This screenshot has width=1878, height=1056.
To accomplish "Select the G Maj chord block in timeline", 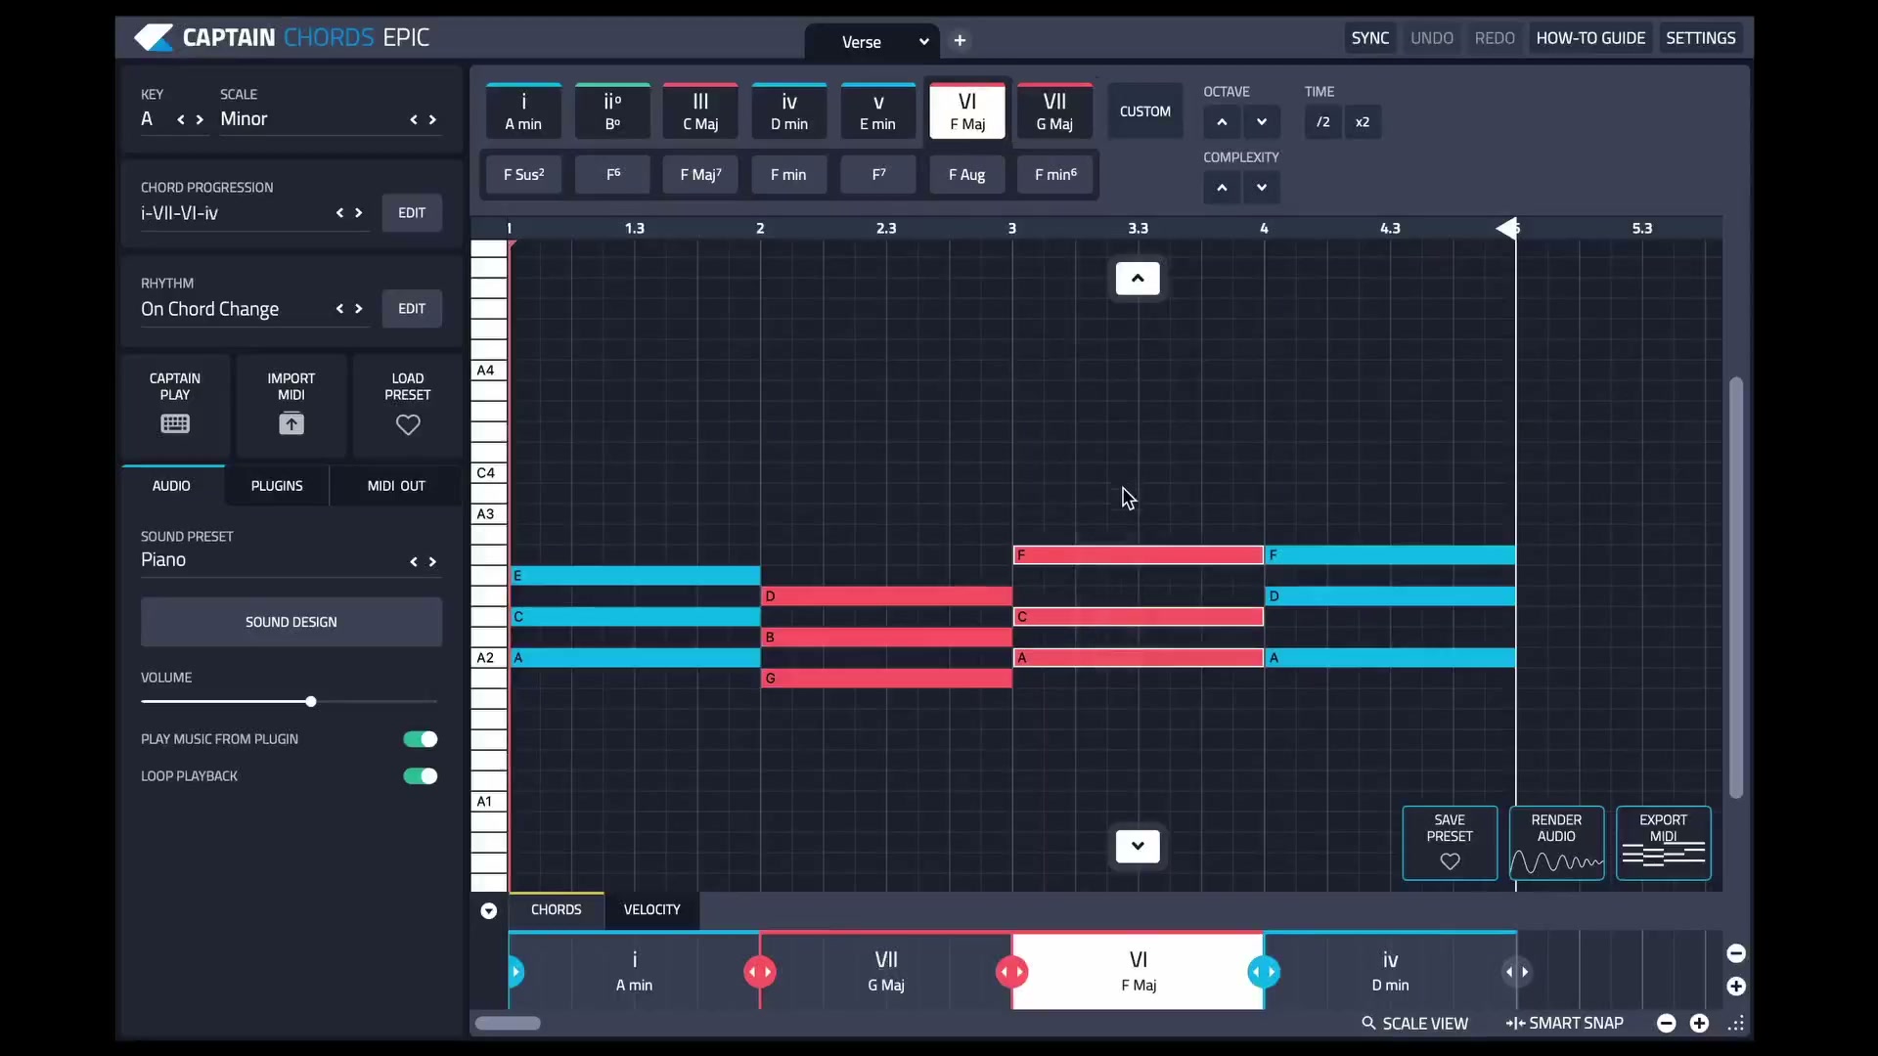I will 886,971.
